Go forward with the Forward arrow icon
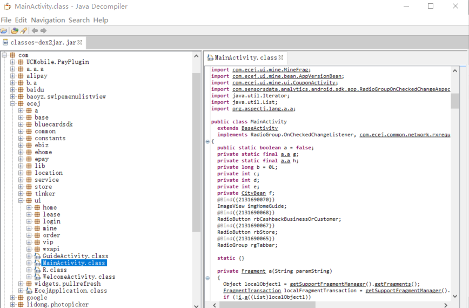469x308 pixels. [43, 30]
